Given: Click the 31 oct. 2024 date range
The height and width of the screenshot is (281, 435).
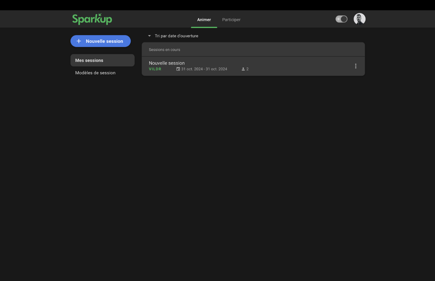Looking at the screenshot, I should point(204,69).
